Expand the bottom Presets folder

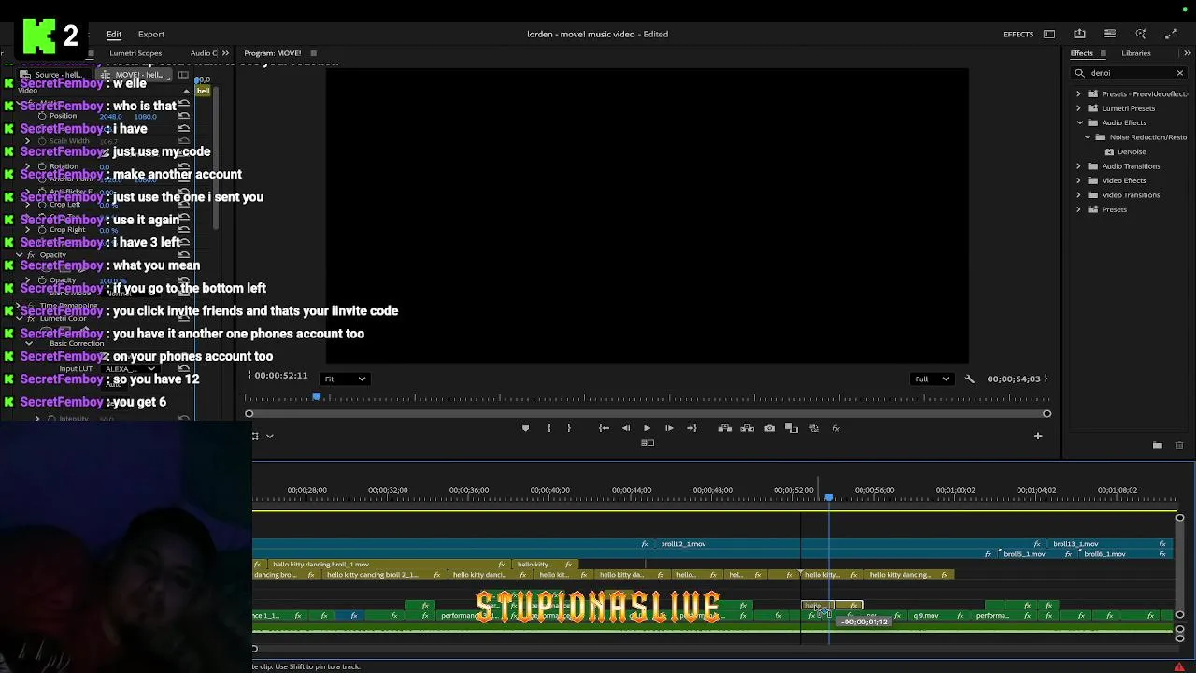pos(1078,209)
